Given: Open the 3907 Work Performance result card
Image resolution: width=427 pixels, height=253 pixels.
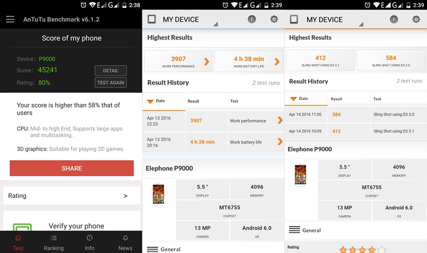Looking at the screenshot, I should (178, 61).
